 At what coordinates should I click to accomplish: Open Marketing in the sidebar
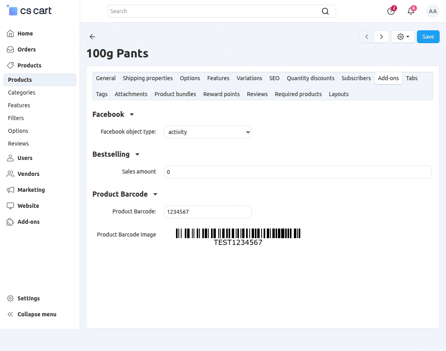click(31, 190)
